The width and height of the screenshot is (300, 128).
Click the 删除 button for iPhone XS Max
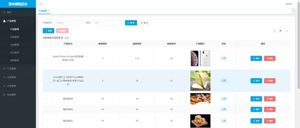pyautogui.click(x=269, y=59)
